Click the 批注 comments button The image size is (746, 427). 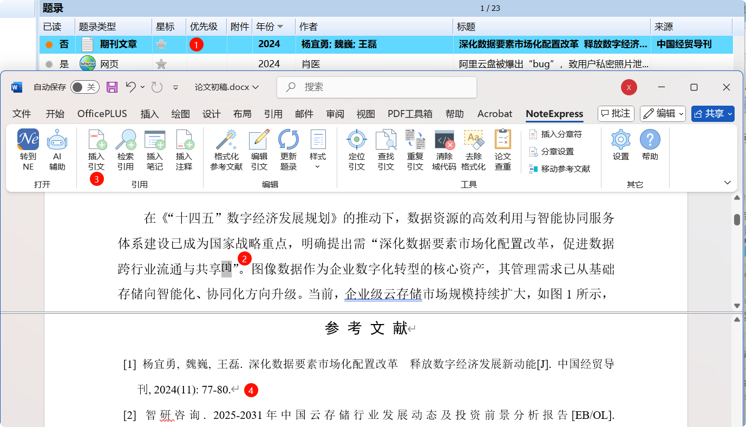(616, 114)
